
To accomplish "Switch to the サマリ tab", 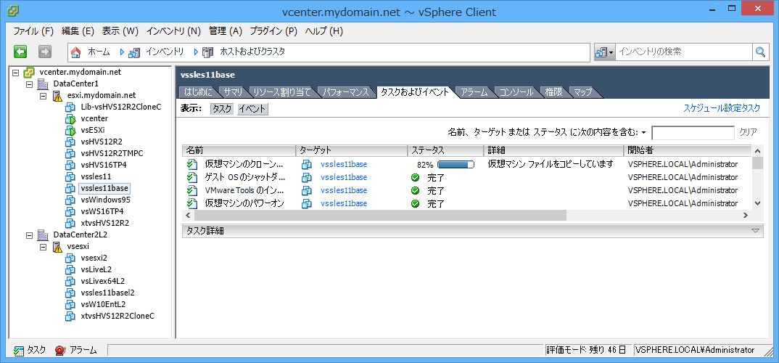I will tap(233, 92).
